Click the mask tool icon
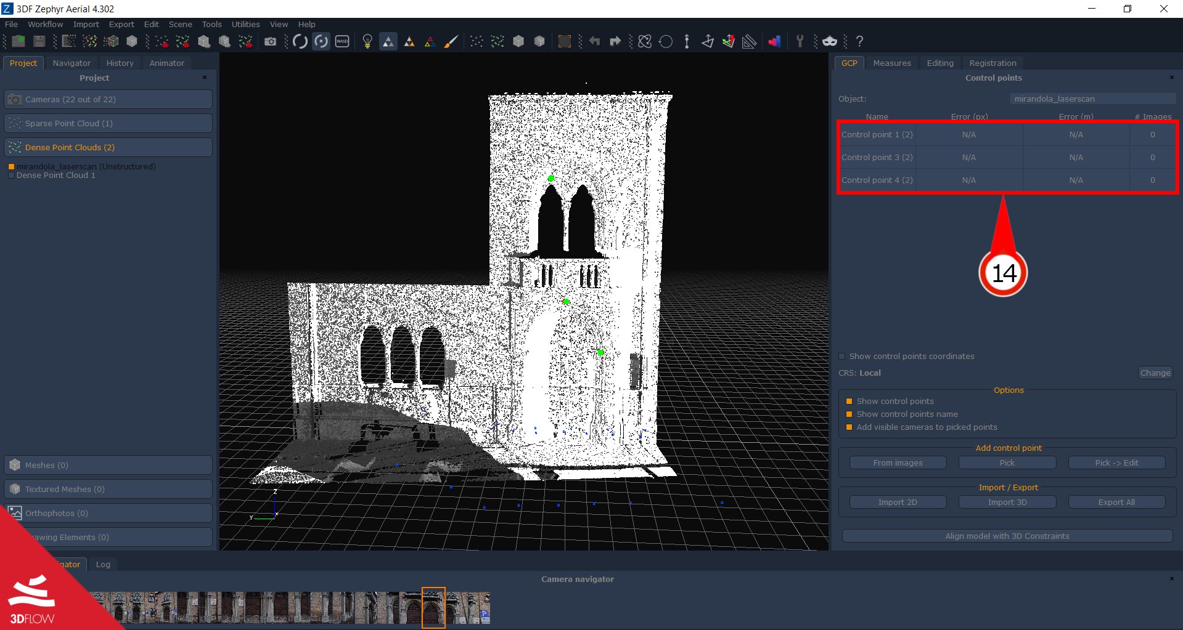The width and height of the screenshot is (1183, 630). pyautogui.click(x=830, y=41)
